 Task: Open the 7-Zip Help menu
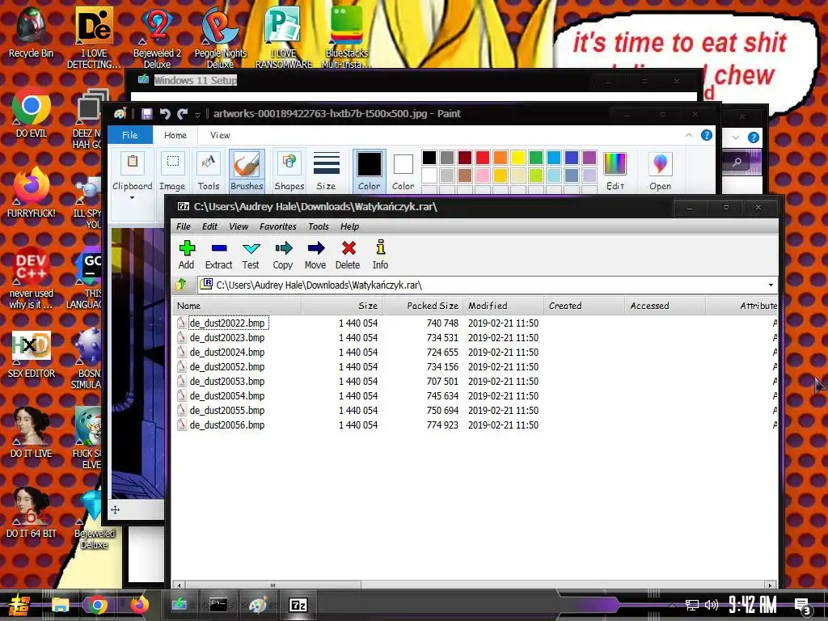click(x=349, y=226)
